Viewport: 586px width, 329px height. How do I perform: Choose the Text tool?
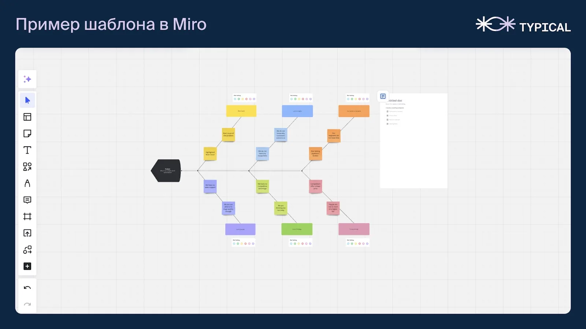27,150
